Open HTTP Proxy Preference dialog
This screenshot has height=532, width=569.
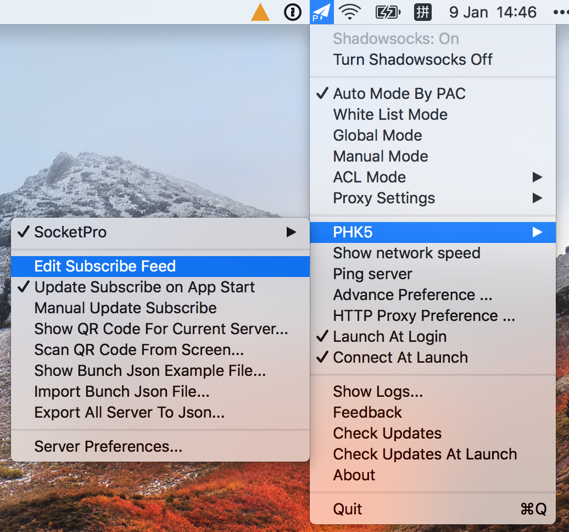433,316
